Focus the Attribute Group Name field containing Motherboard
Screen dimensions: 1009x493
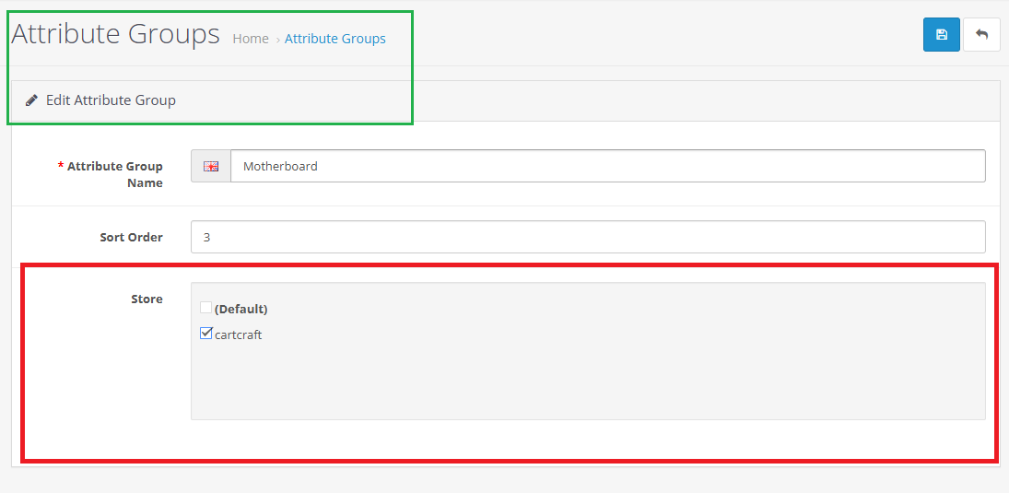click(x=607, y=167)
